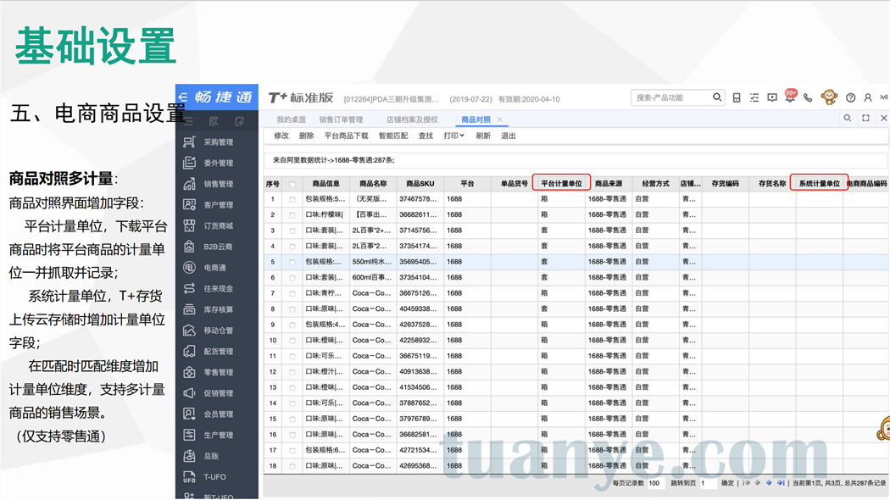This screenshot has width=890, height=500.
Task: Click the search icon on the tab bar
Action: (x=847, y=118)
